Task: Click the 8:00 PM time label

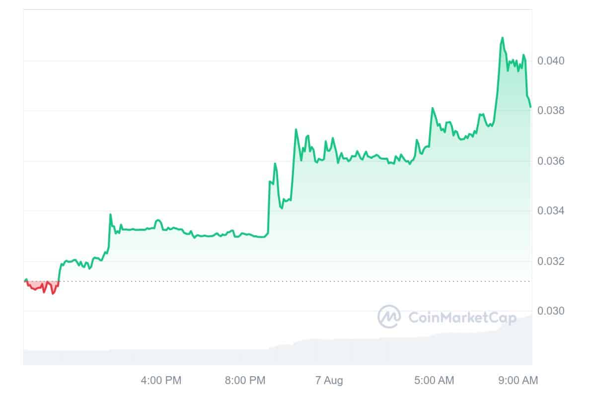Action: coord(245,381)
